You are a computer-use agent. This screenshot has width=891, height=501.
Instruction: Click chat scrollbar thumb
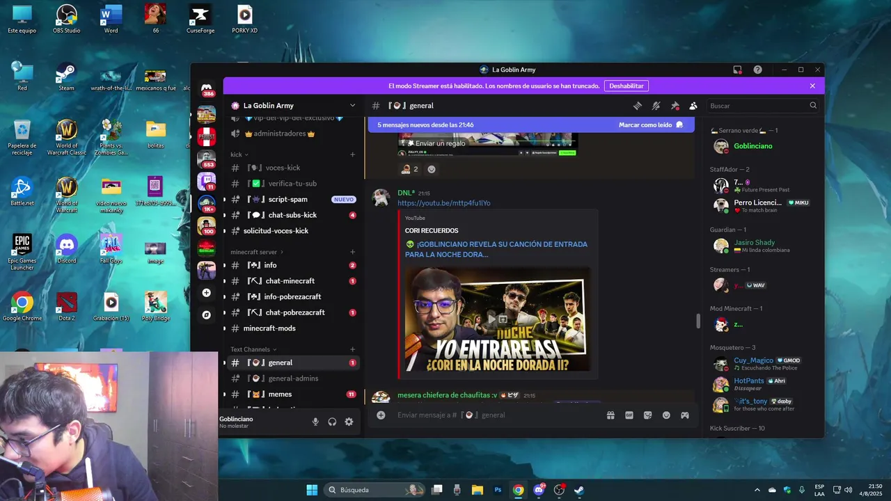pos(698,321)
